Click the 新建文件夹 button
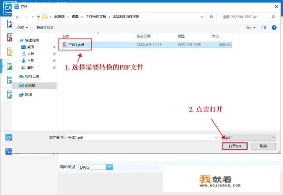Viewport: 283px width, 195px height. pyautogui.click(x=45, y=28)
